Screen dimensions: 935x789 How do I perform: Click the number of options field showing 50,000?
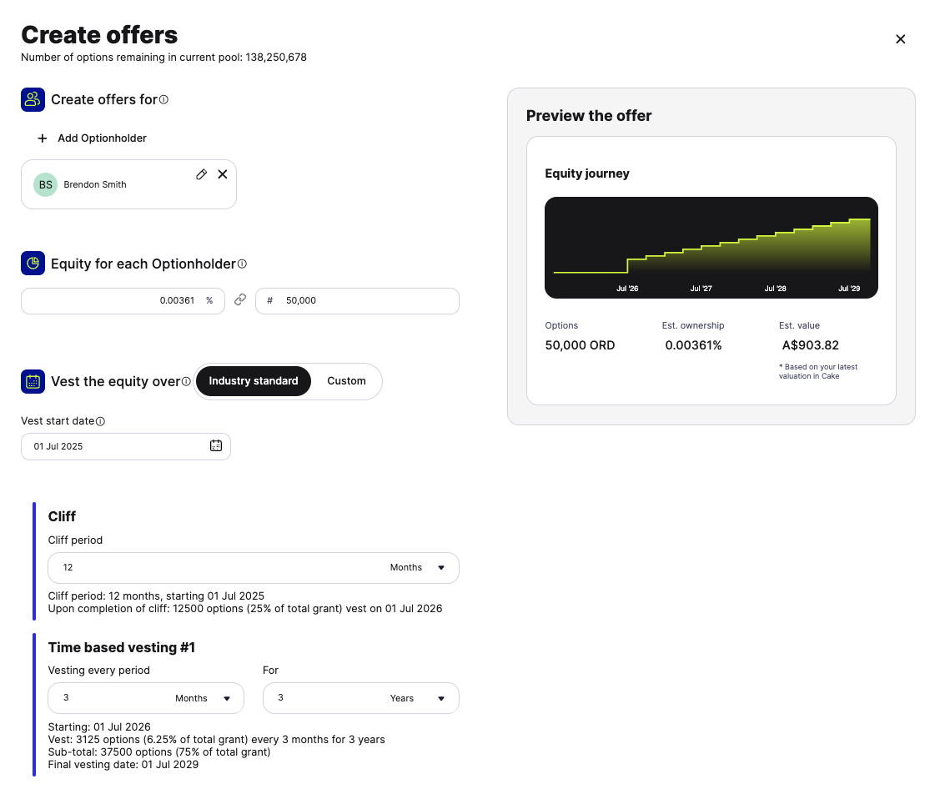coord(357,300)
